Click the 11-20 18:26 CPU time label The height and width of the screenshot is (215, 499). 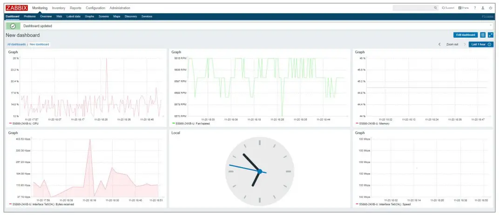101,120
